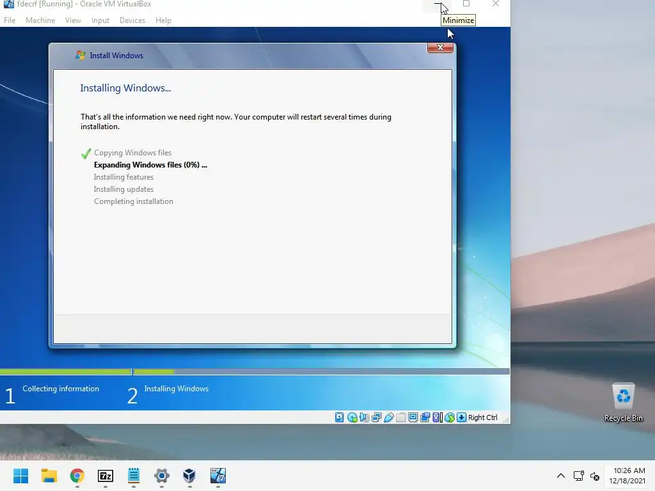Screen dimensions: 655x491
Task: Click the Collecting information progress bar
Action: pyautogui.click(x=66, y=371)
